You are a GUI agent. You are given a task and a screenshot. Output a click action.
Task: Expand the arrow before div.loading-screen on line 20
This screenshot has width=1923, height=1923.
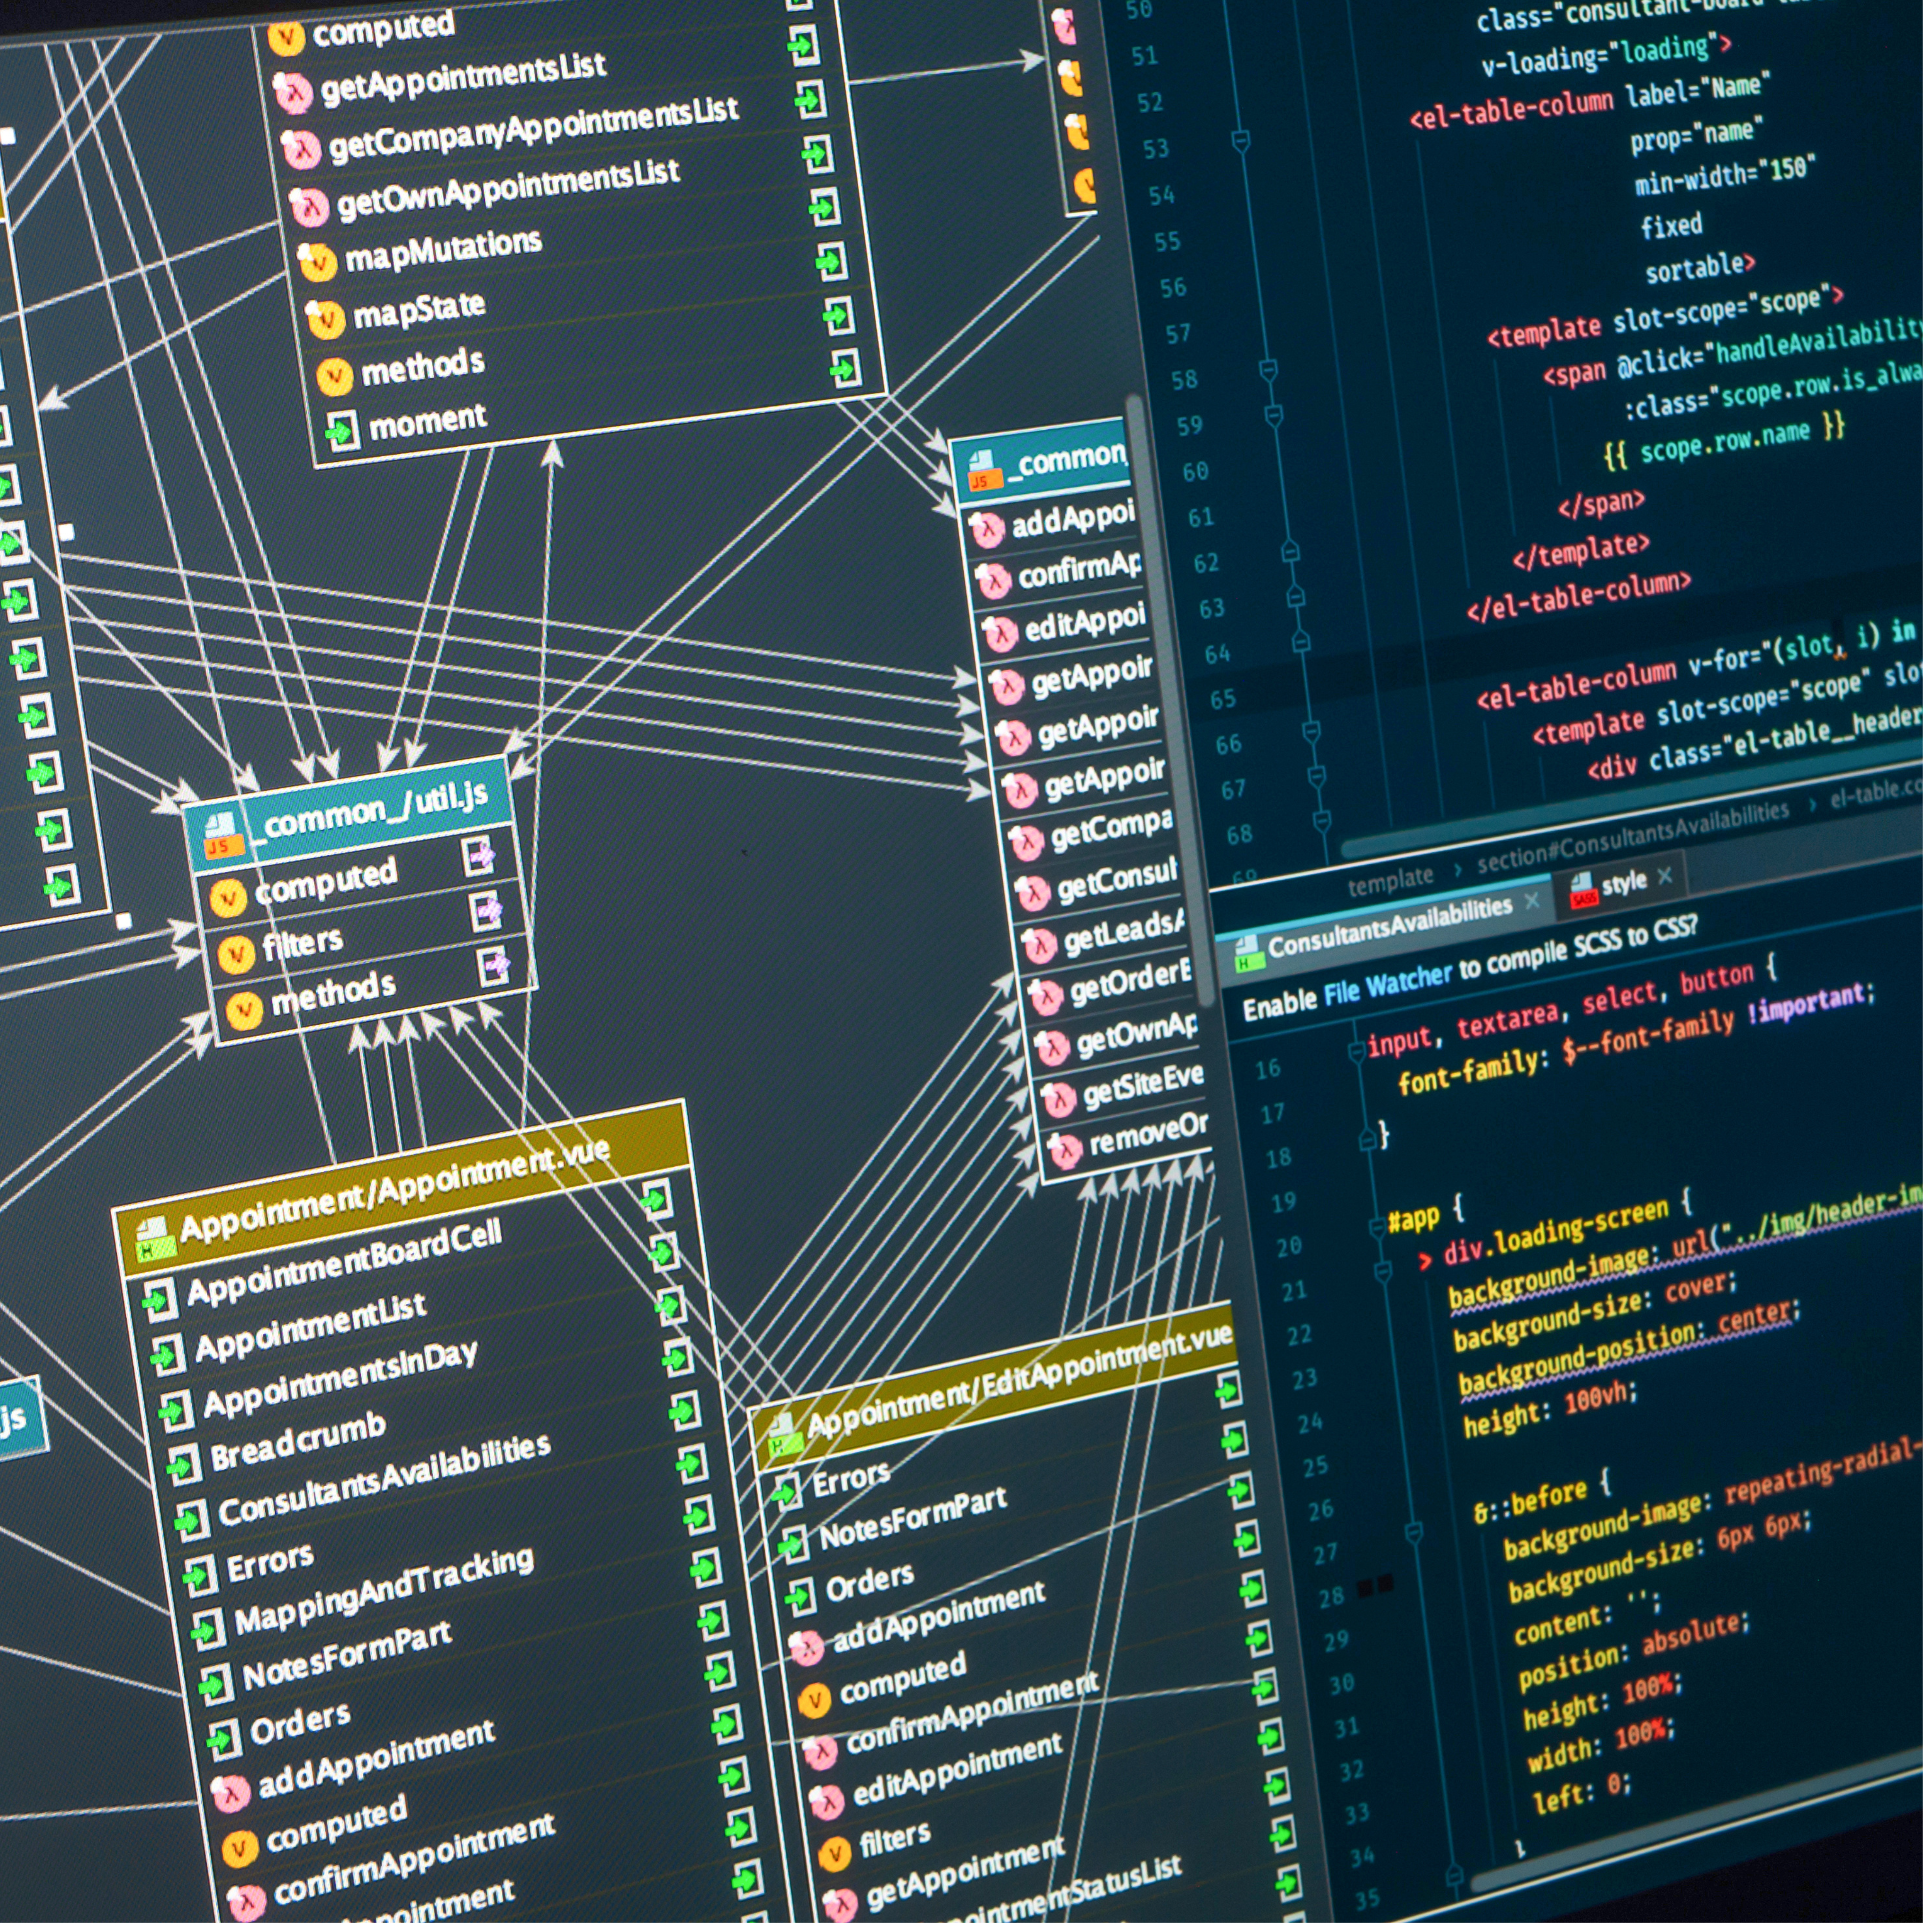1425,1261
